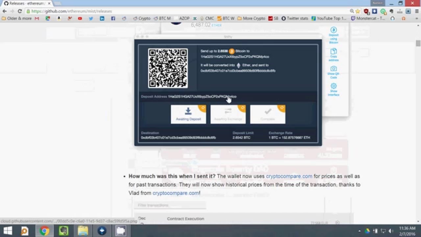The image size is (421, 237).
Task: Click the red shield extension icon
Action: [366, 11]
